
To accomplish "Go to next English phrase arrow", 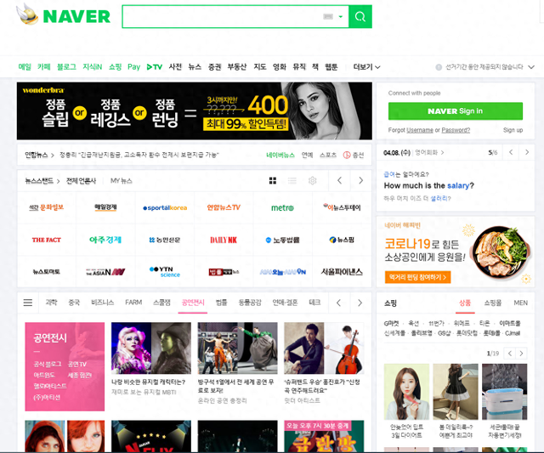I will pyautogui.click(x=527, y=152).
